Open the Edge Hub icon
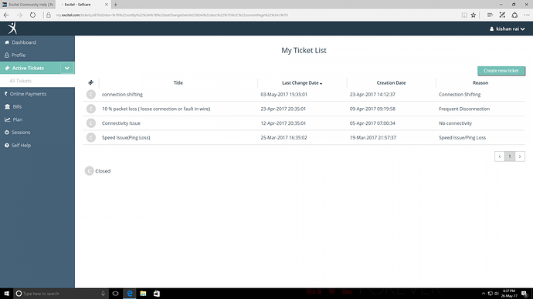Image resolution: width=533 pixels, height=299 pixels. (490, 15)
